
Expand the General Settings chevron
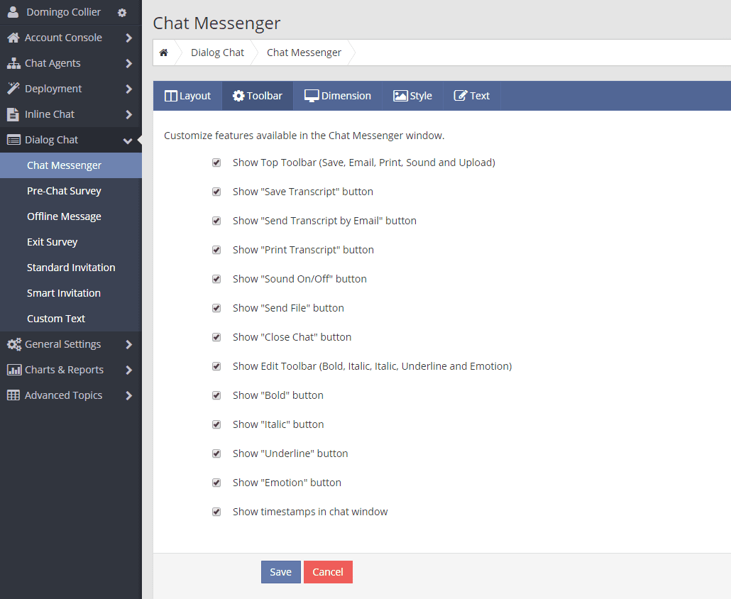128,344
